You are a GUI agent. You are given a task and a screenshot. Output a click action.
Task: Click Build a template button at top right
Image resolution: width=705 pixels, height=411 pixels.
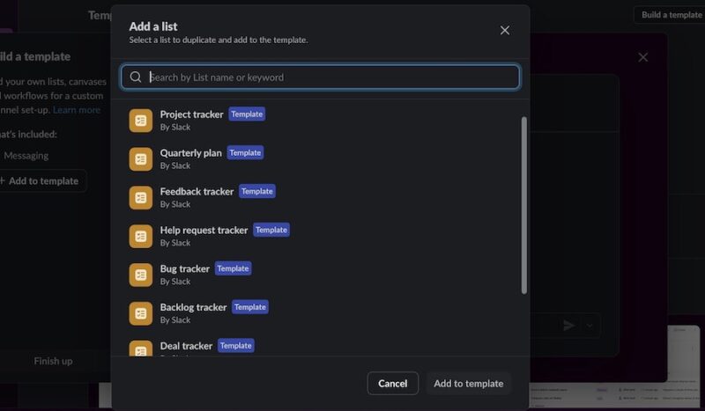tap(671, 15)
